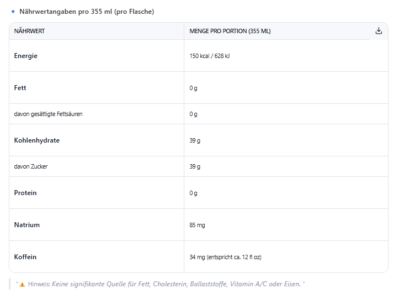Click the davon Zucker cell
The width and height of the screenshot is (399, 294).
(31, 166)
